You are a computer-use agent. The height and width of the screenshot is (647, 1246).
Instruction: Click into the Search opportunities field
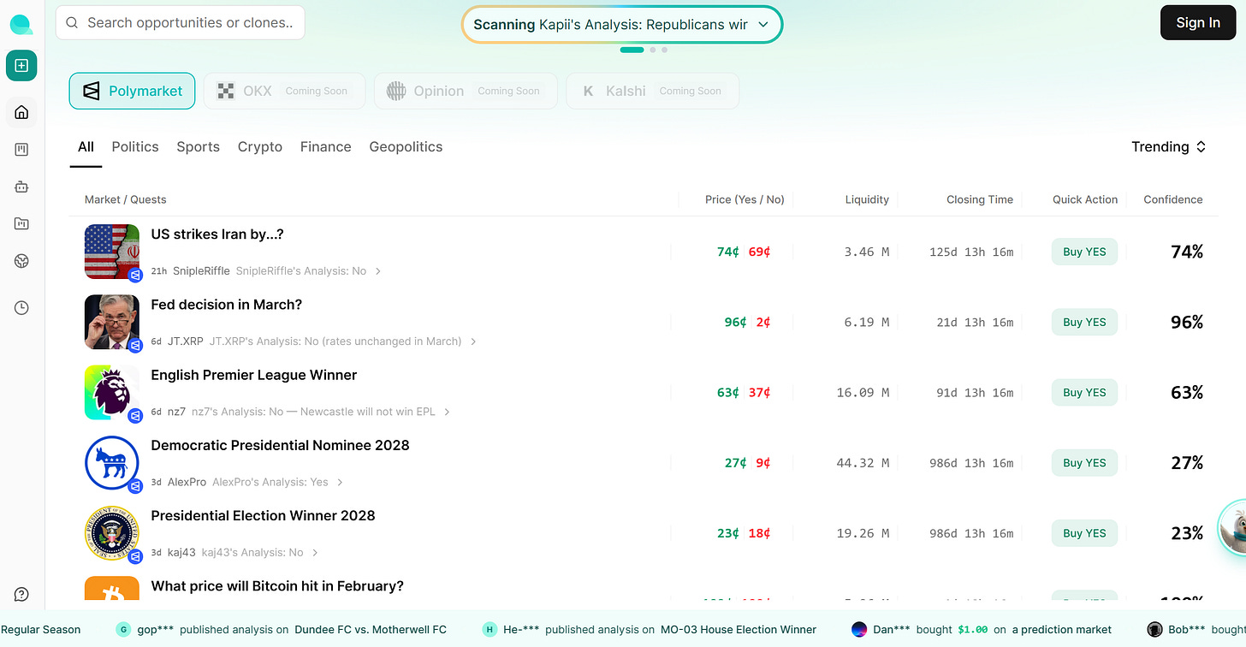tap(180, 23)
